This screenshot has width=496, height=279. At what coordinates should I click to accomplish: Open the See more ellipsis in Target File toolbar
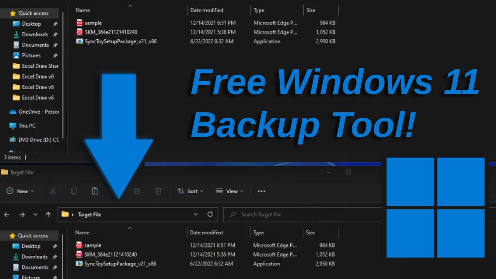pyautogui.click(x=262, y=191)
